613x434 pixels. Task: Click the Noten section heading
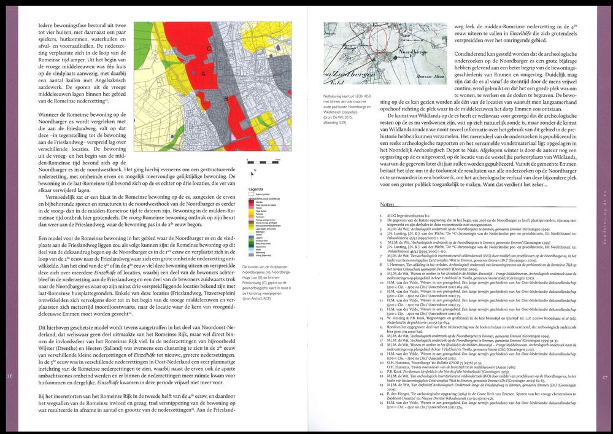point(387,204)
